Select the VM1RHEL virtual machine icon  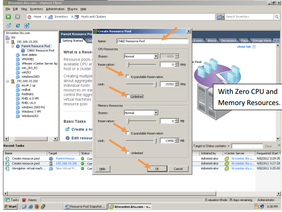18,60
